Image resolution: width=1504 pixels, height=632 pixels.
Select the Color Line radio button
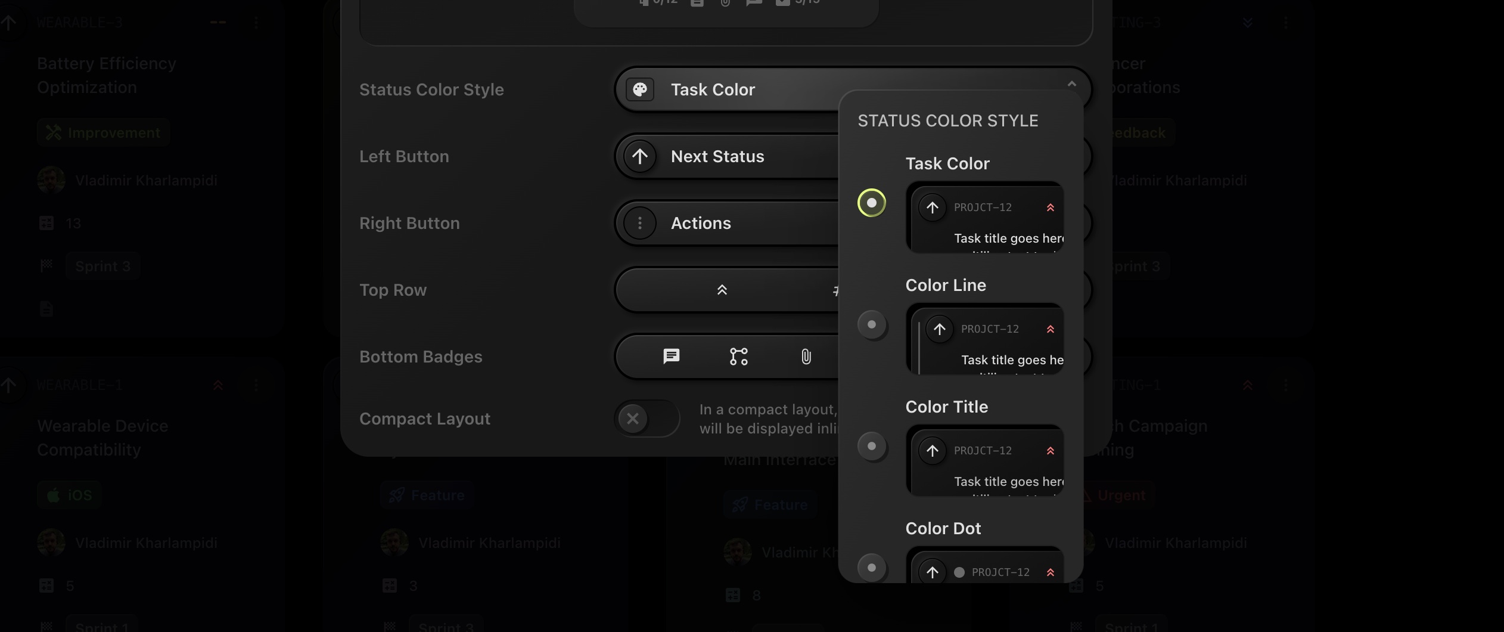(872, 324)
